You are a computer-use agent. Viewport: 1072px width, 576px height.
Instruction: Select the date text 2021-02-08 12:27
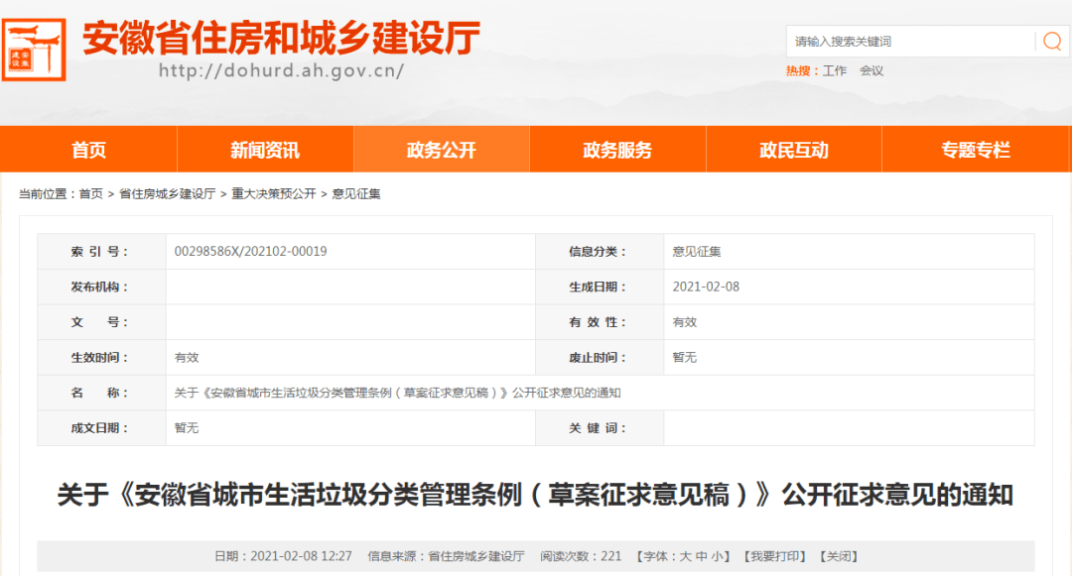[301, 556]
